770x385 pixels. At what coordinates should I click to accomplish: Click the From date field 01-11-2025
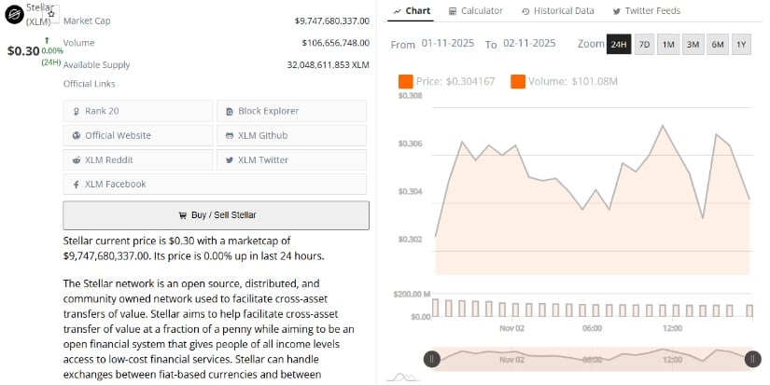pos(449,44)
